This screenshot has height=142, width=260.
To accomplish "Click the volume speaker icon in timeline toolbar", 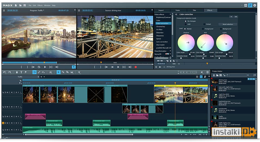I will pos(202,72).
